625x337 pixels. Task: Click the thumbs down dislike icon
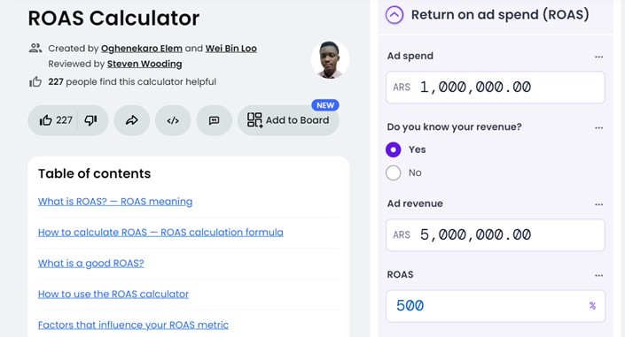coord(91,120)
